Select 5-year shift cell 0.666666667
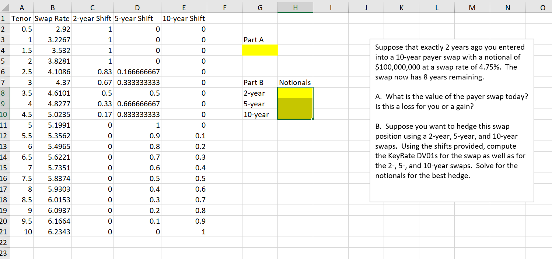552x259 pixels. click(137, 104)
